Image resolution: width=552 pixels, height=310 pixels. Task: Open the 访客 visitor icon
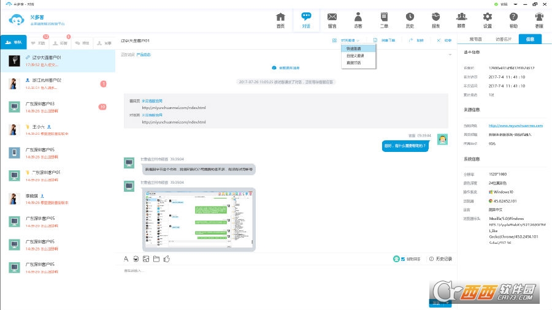(x=358, y=20)
